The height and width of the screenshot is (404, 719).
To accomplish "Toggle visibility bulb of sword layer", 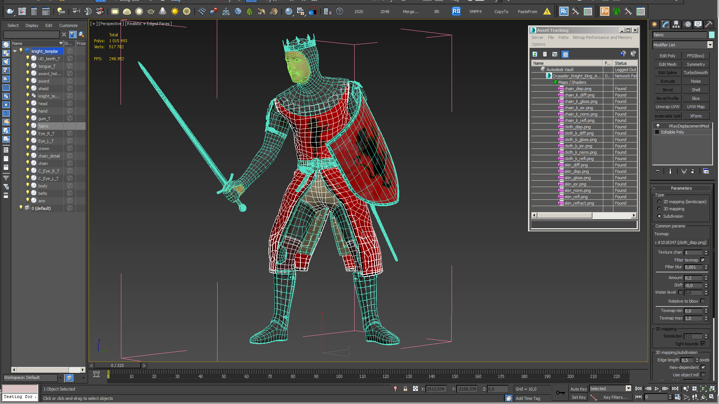I will pos(28,81).
